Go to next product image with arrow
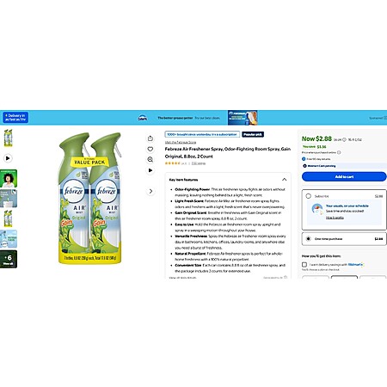This screenshot has width=387, height=387. pos(150,191)
